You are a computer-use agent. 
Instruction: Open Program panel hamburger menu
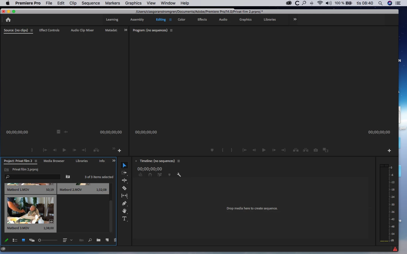[171, 30]
